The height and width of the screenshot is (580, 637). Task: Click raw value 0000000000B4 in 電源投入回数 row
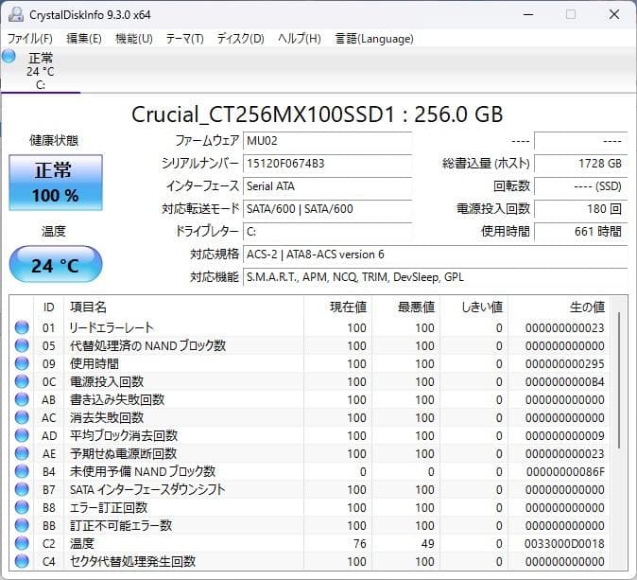[x=564, y=382]
